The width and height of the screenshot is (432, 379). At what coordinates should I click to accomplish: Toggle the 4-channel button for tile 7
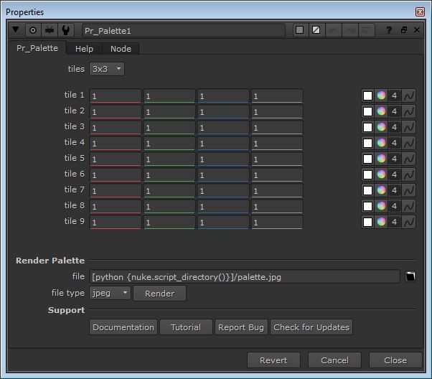point(395,190)
